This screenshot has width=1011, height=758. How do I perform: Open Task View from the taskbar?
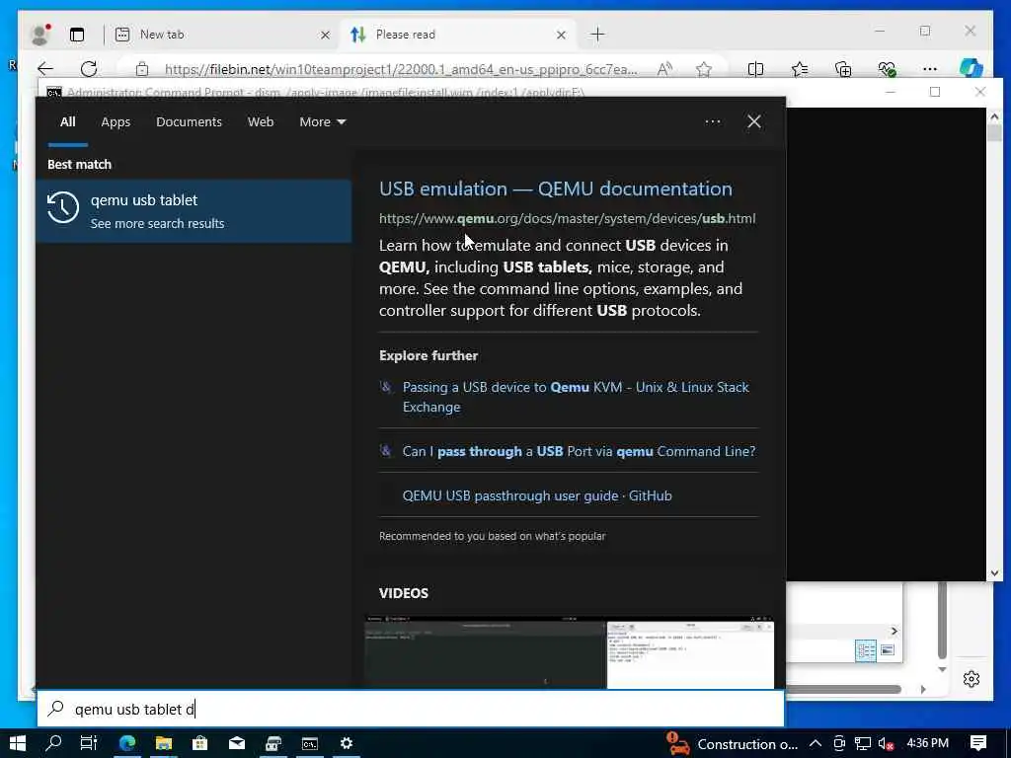[89, 743]
